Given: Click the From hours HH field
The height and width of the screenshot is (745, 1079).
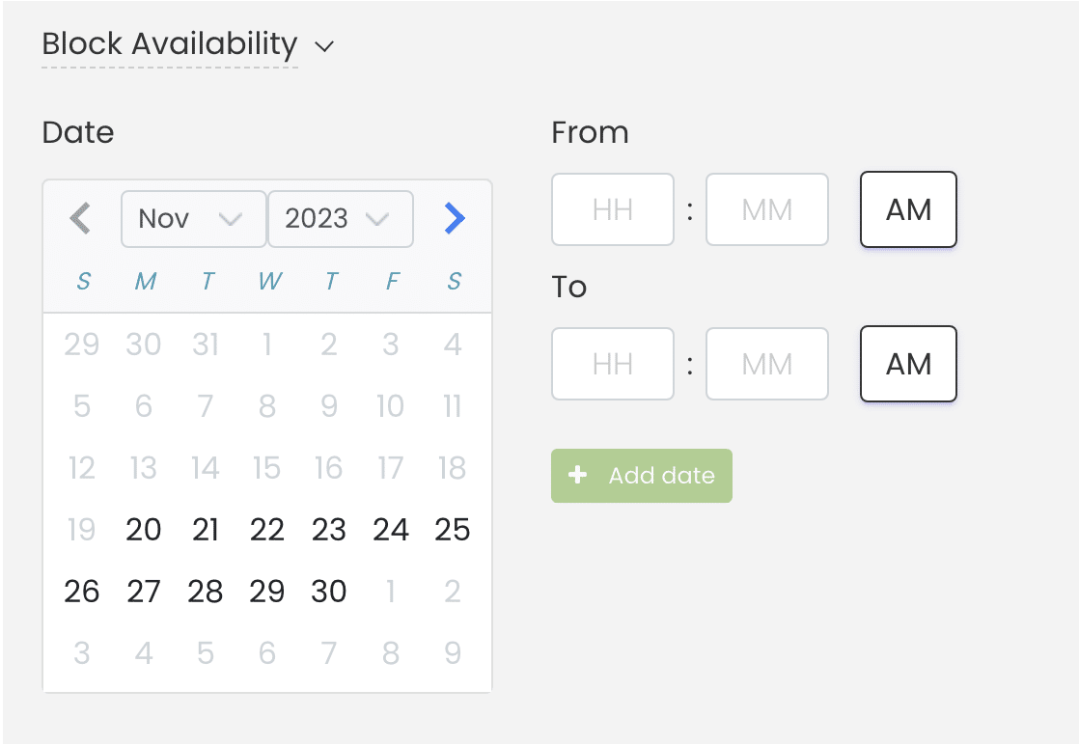Looking at the screenshot, I should tap(613, 209).
